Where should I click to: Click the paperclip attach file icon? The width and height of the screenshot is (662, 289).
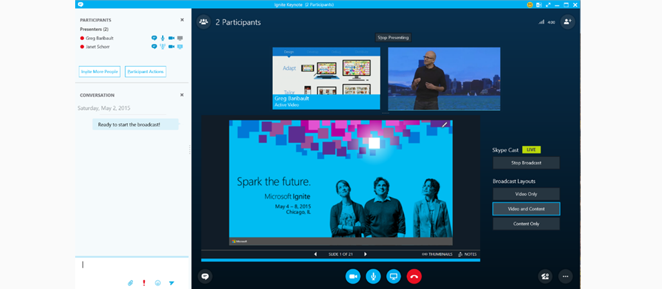coord(130,283)
